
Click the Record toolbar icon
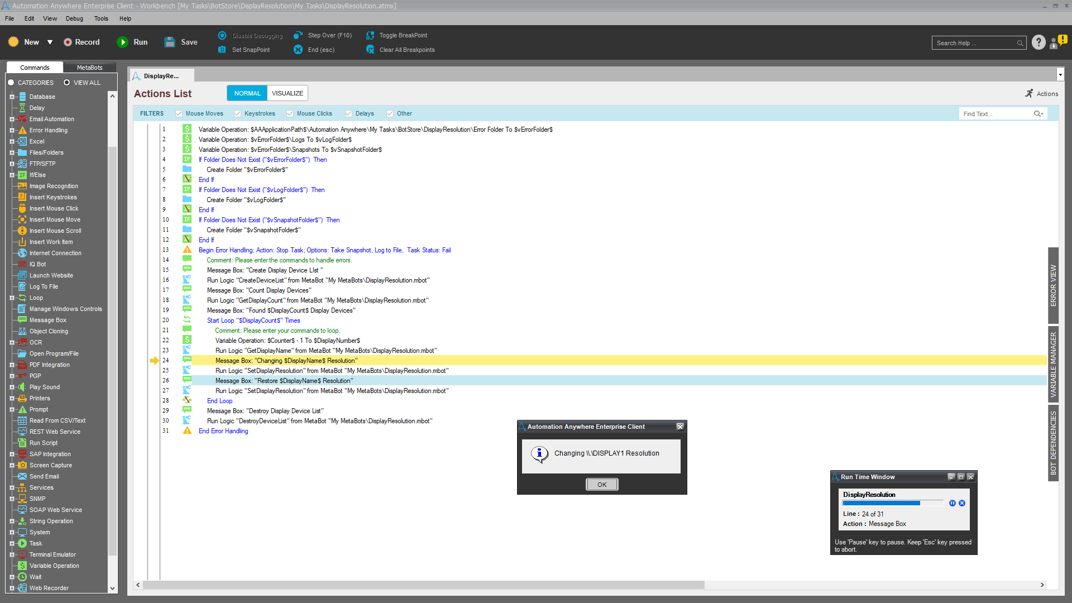pos(68,42)
